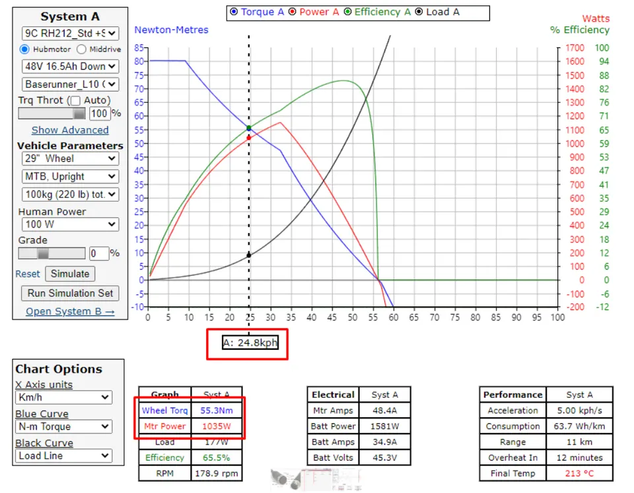Click the small thumbnail image below the tables

[x=316, y=479]
